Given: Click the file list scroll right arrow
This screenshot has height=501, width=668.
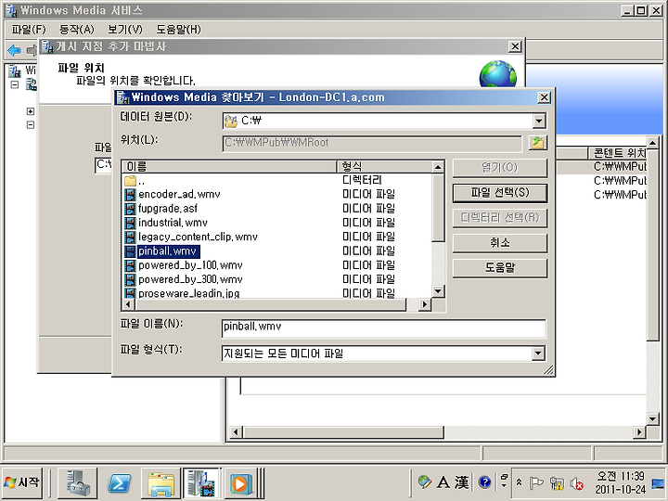Looking at the screenshot, I should coord(424,304).
